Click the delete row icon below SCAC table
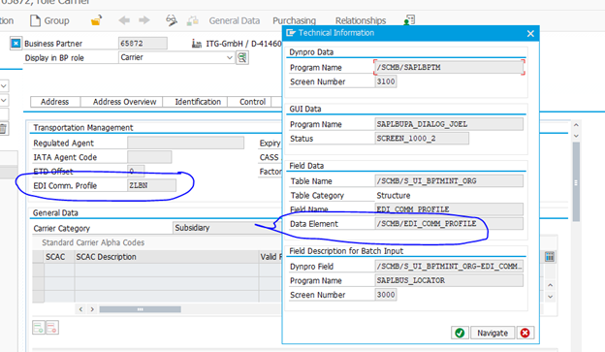The height and width of the screenshot is (352, 605). [x=52, y=328]
